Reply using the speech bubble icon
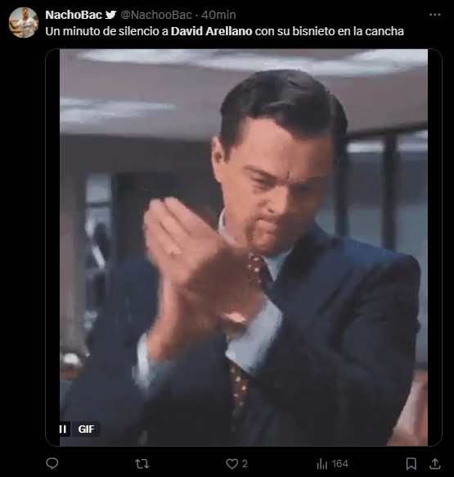This screenshot has height=477, width=454. (52, 464)
